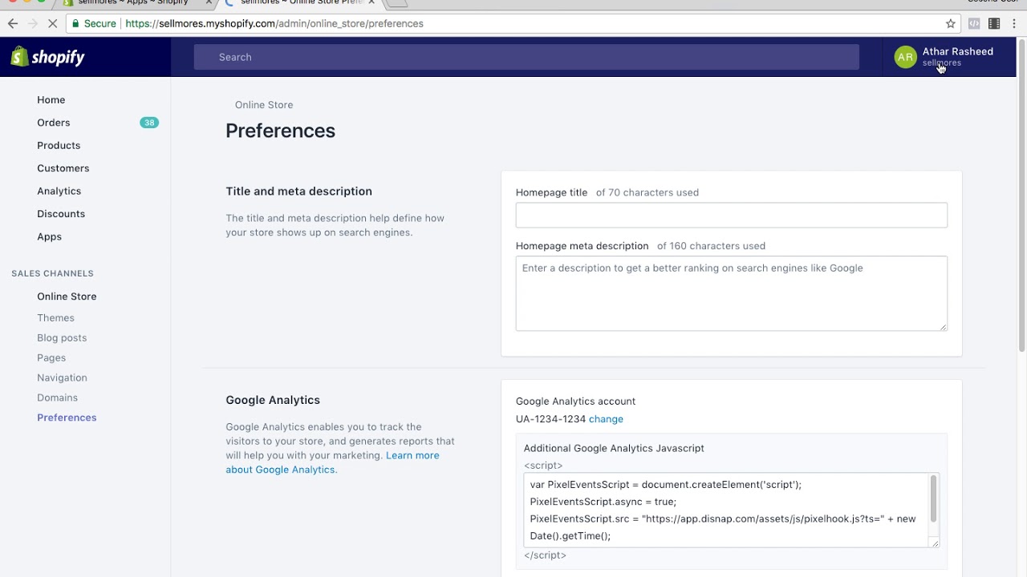Focus the Homepage title field
The image size is (1027, 577).
click(x=731, y=215)
